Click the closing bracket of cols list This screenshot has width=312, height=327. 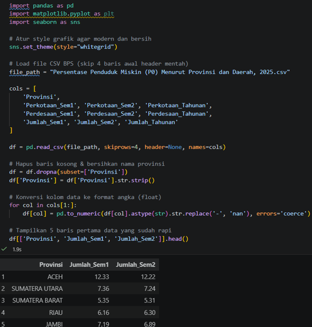click(11, 131)
